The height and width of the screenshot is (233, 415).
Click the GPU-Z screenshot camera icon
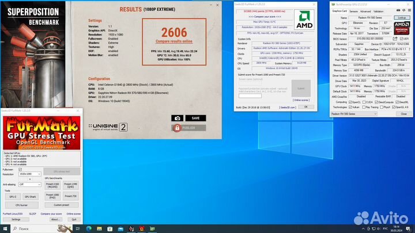[398, 10]
